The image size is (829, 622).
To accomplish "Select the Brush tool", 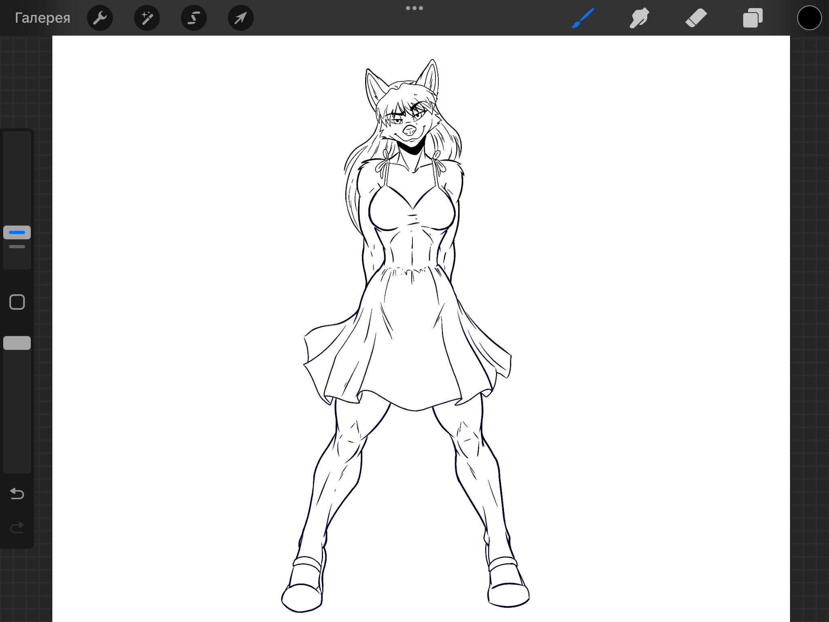I will tap(583, 18).
